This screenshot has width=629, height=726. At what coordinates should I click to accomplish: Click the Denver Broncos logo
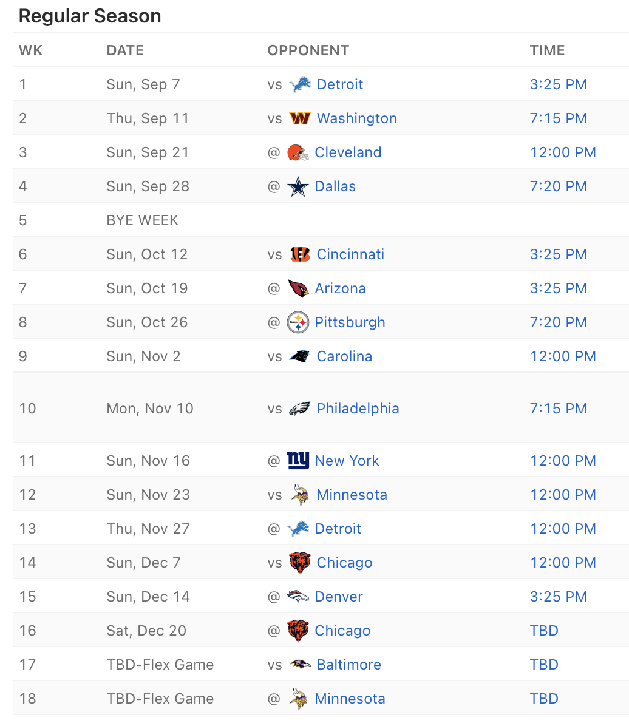tap(298, 596)
